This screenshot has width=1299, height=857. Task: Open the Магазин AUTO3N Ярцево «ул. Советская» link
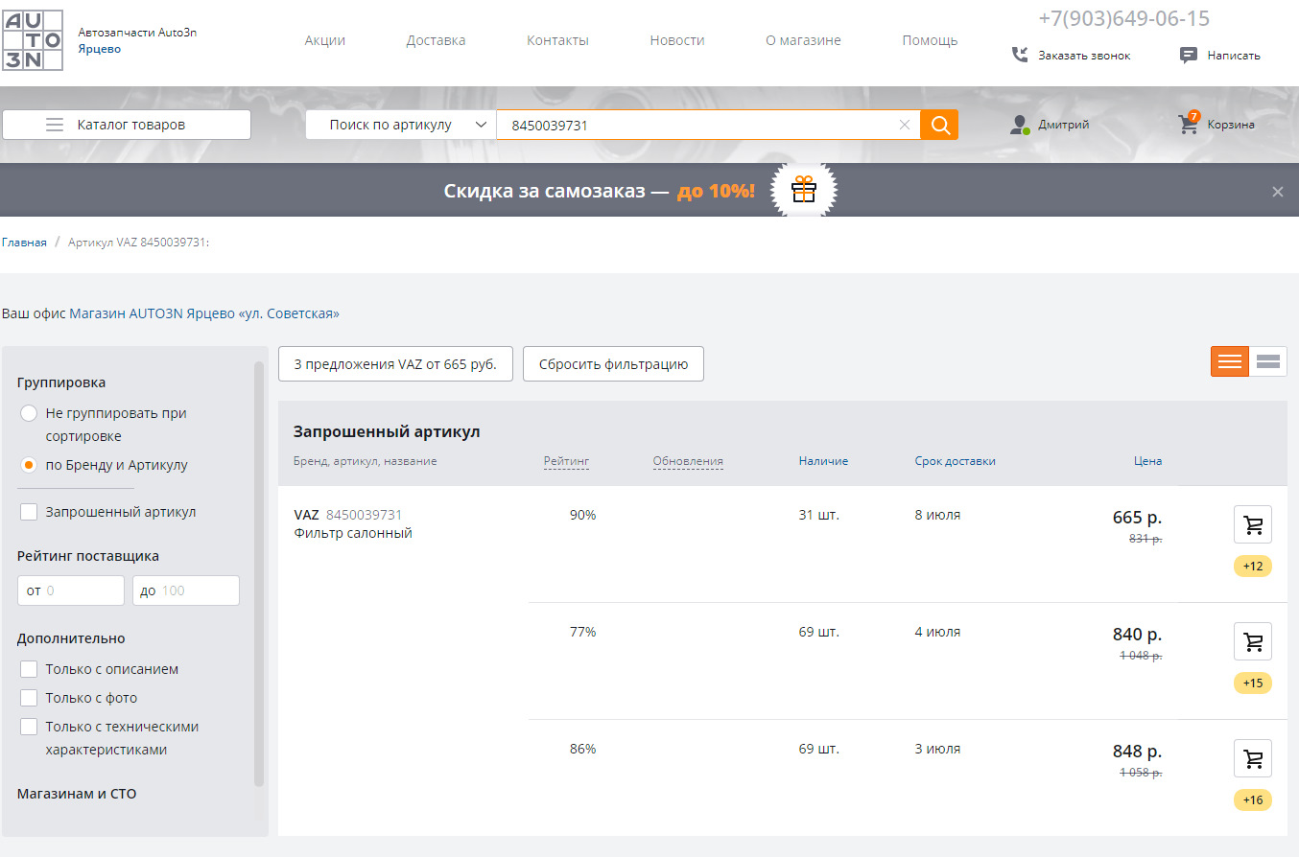click(204, 313)
